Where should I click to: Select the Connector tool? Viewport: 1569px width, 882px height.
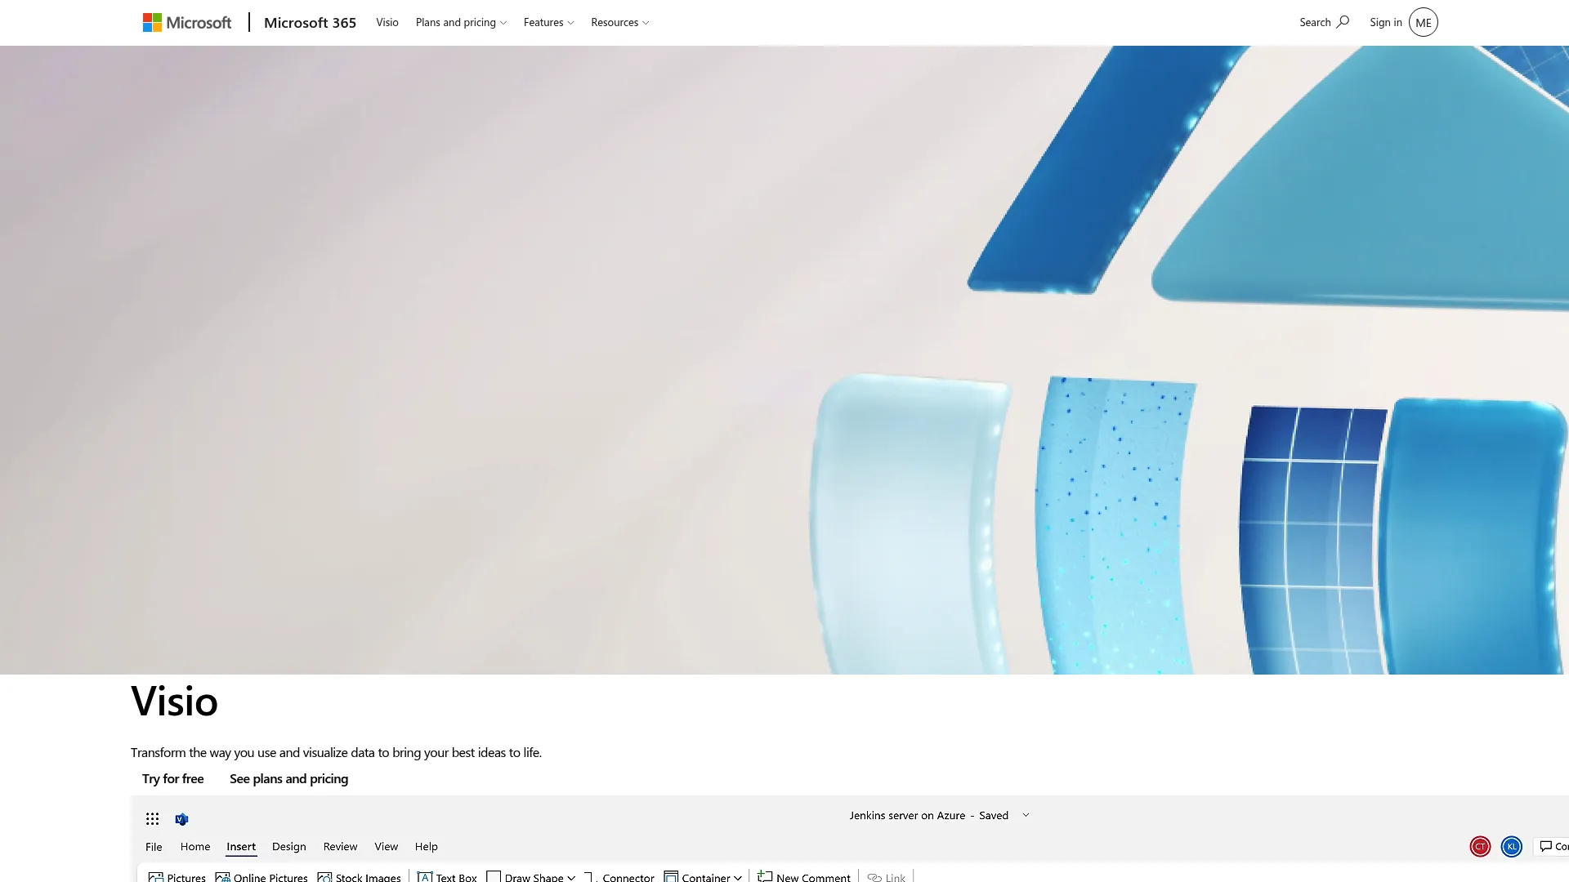[619, 877]
